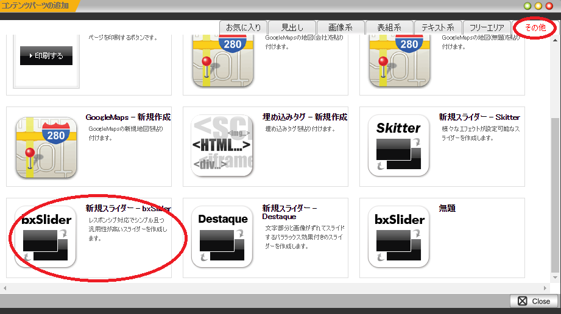Click the 無題 card title
Screen dimensions: 561x314
click(447, 208)
